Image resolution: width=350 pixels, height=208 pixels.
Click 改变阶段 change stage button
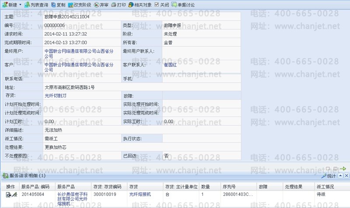80,5
